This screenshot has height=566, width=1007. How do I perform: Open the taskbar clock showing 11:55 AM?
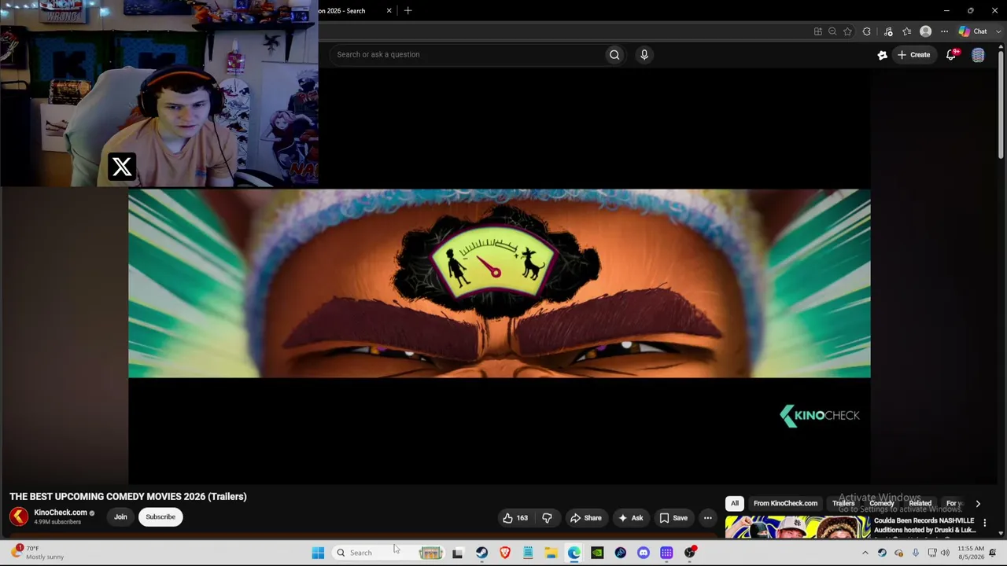point(971,553)
